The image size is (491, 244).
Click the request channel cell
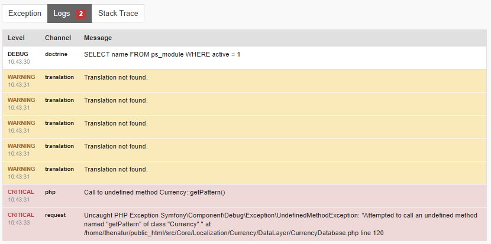point(55,215)
